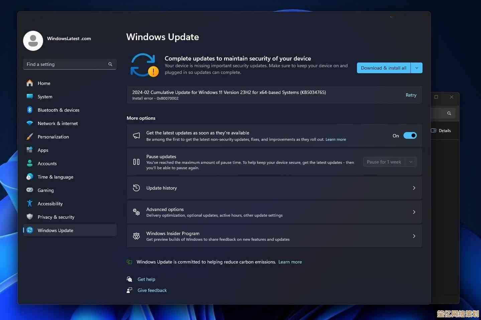Turn off Get the latest updates toggle
The height and width of the screenshot is (320, 481).
pyautogui.click(x=410, y=135)
